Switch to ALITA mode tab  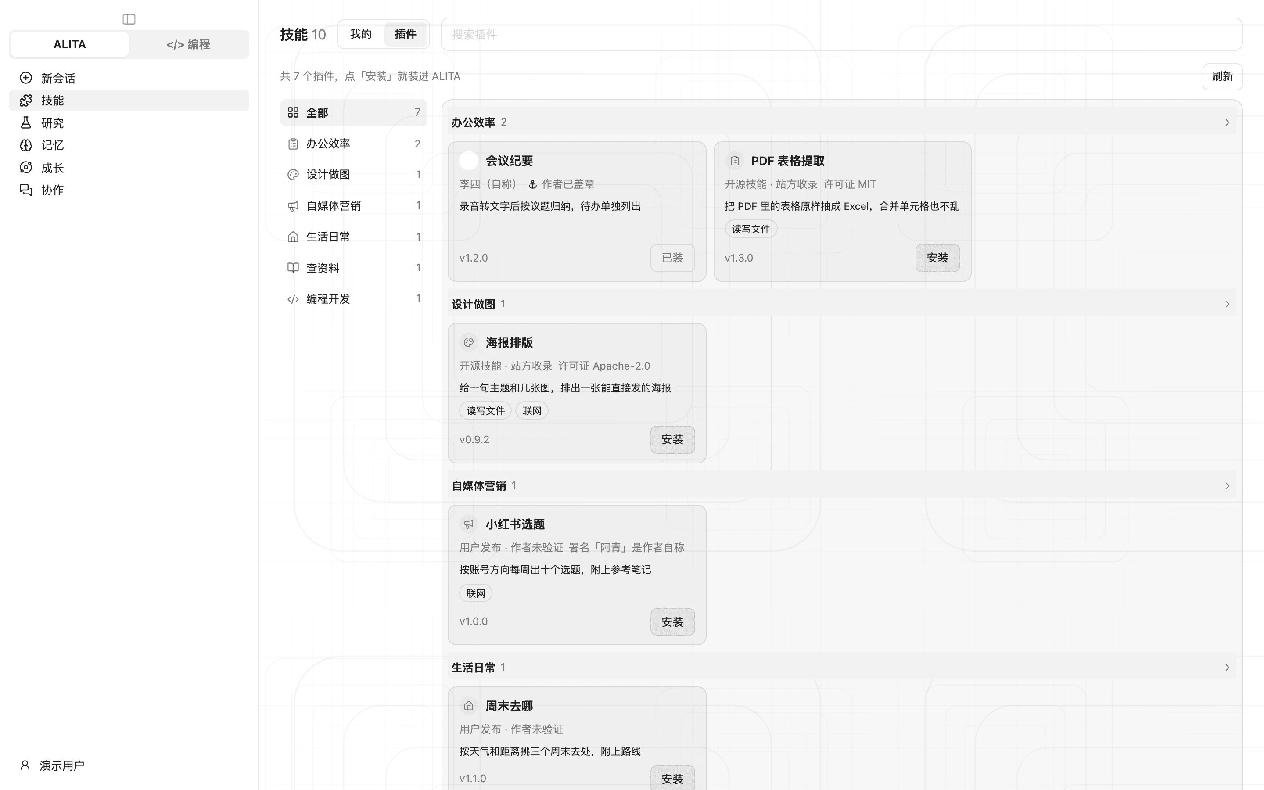pos(69,44)
